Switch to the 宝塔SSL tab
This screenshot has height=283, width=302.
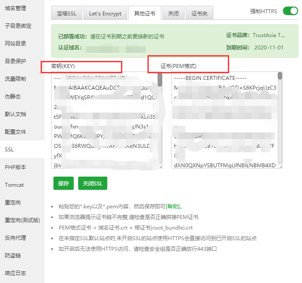click(66, 14)
